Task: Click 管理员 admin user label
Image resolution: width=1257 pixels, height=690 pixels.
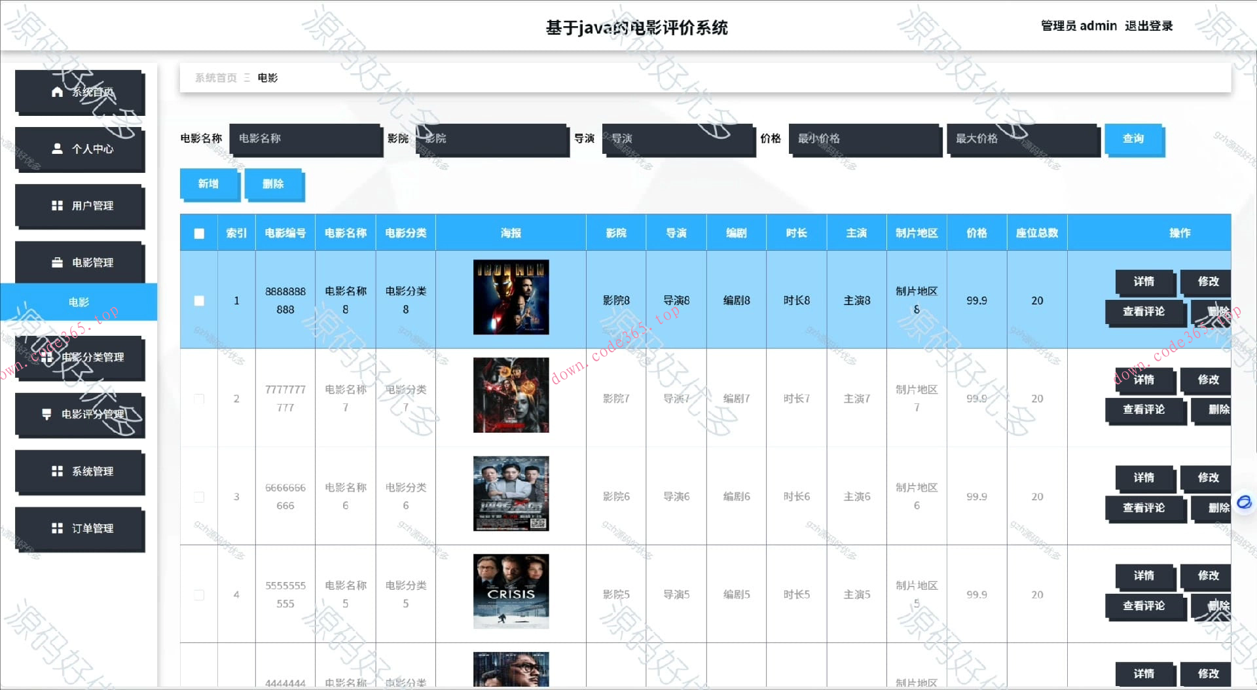Action: click(x=1079, y=26)
